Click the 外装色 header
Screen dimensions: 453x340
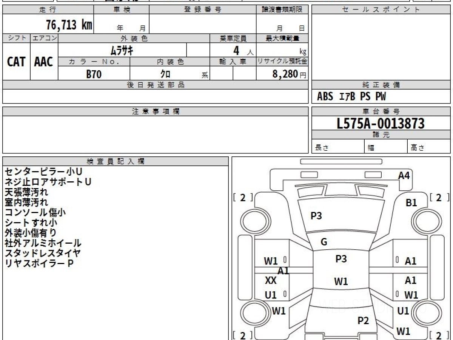tap(134, 38)
